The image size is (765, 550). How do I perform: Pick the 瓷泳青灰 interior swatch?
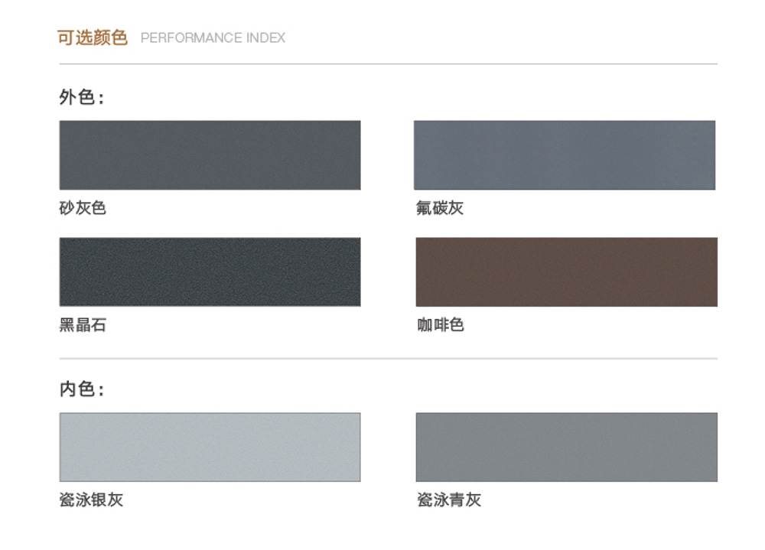(x=566, y=447)
